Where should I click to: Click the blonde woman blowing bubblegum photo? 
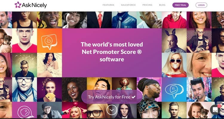[x=174, y=65]
